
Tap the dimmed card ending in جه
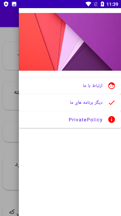click(11, 96)
